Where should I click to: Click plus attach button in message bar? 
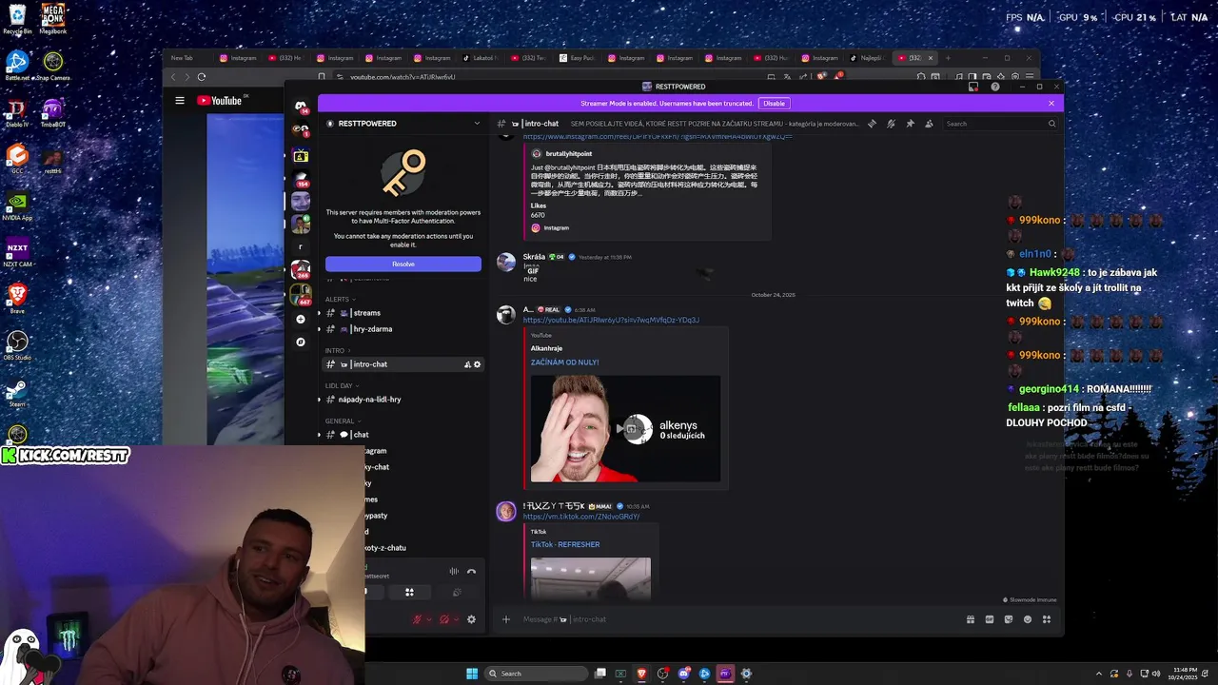pos(506,619)
